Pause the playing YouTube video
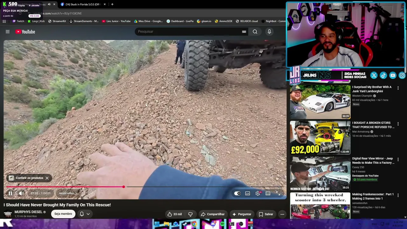This screenshot has height=229, width=407. 10,193
